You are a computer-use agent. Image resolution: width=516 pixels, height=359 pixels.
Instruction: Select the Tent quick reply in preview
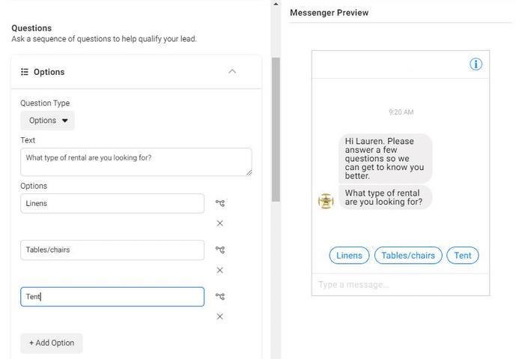(462, 256)
